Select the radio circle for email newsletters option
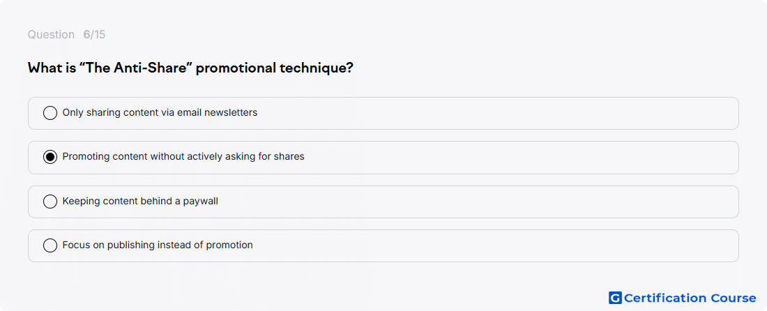The image size is (767, 311). [50, 113]
